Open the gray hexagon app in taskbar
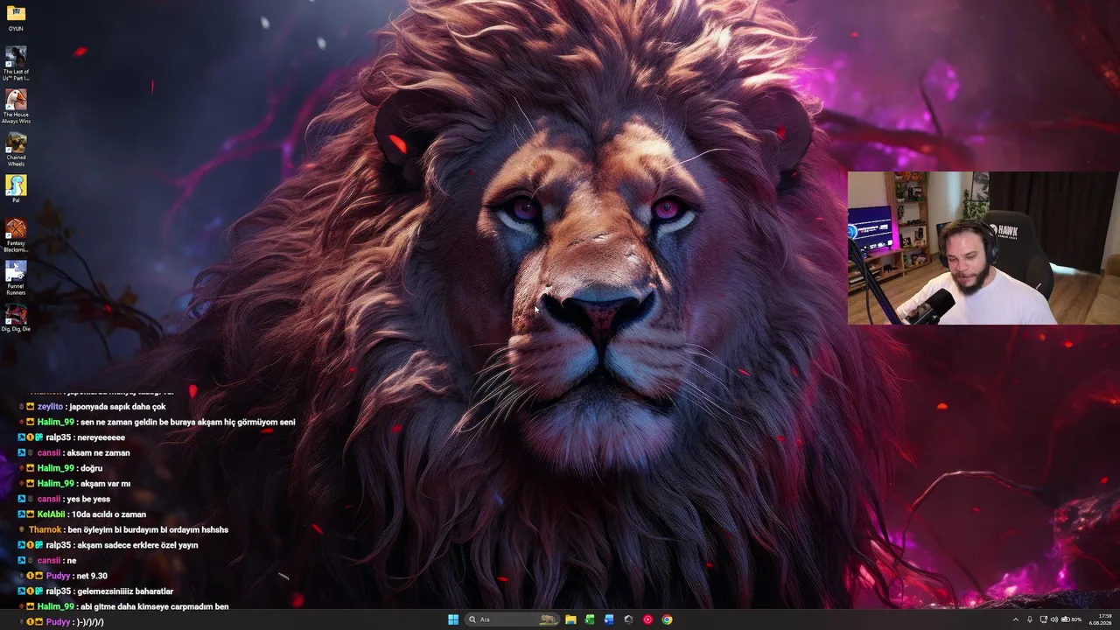 [628, 619]
